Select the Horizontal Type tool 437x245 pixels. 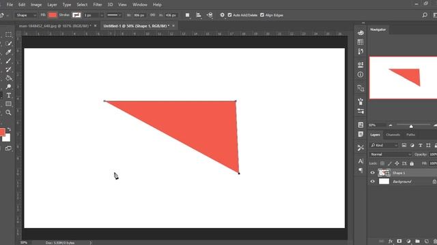click(x=8, y=95)
